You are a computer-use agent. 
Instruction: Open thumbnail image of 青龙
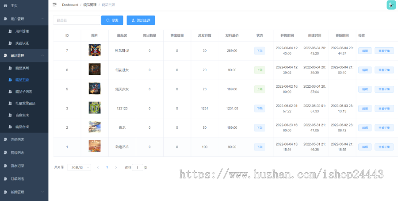(95, 127)
